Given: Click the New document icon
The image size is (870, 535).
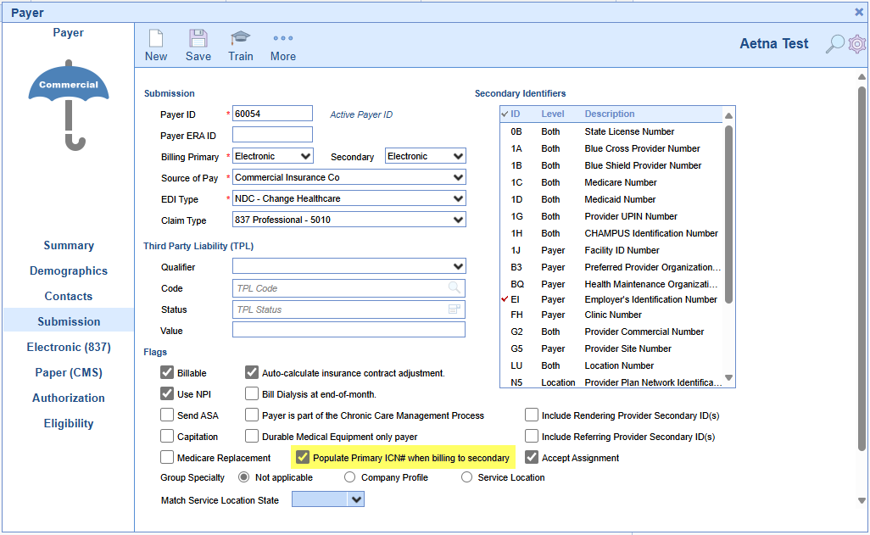Looking at the screenshot, I should (x=156, y=39).
